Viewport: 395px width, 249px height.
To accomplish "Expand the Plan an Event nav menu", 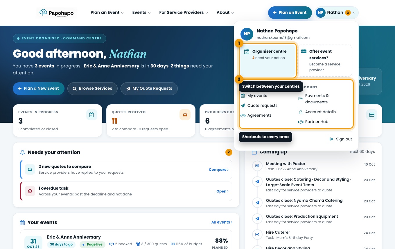I will click(107, 12).
